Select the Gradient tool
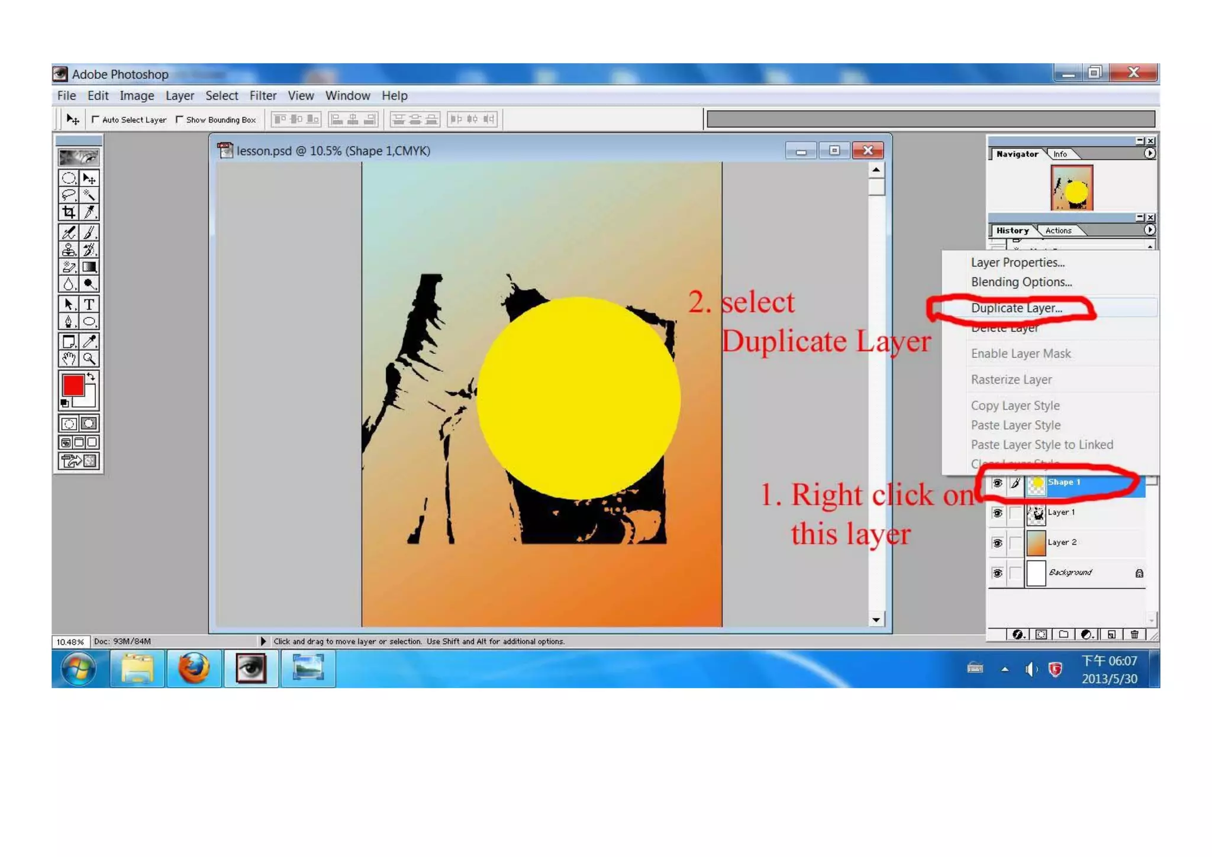Image resolution: width=1212 pixels, height=857 pixels. pos(89,267)
